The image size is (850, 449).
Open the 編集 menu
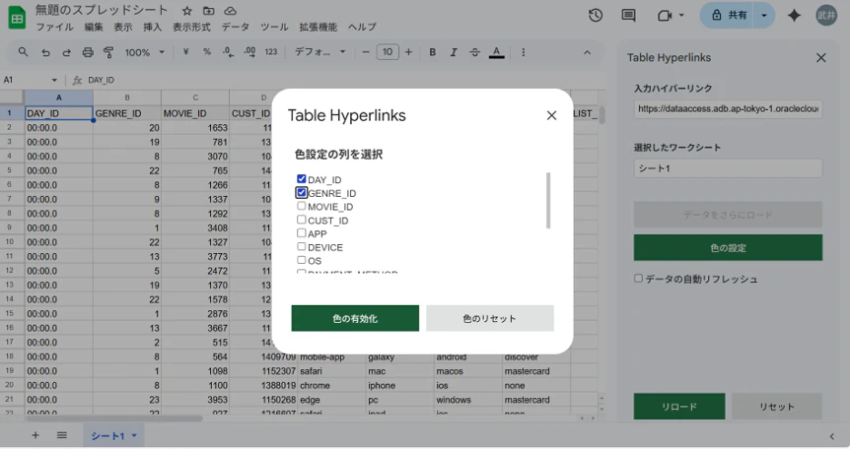click(94, 27)
